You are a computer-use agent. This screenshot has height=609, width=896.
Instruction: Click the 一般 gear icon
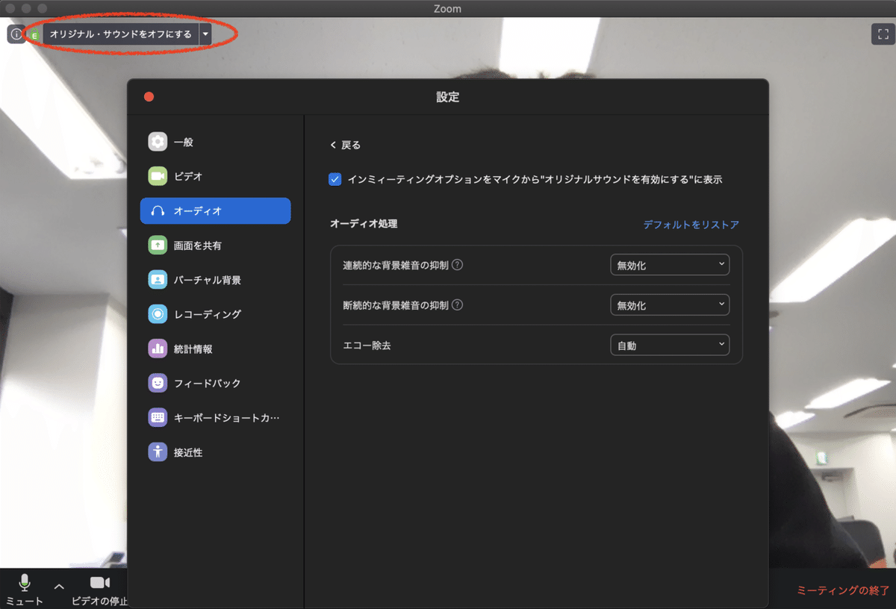(x=158, y=142)
